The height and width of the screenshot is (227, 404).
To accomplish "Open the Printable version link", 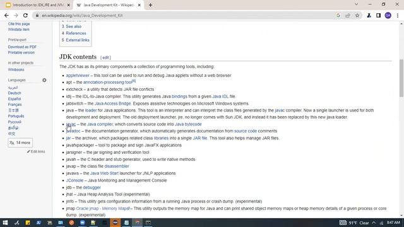I will 21,52.
